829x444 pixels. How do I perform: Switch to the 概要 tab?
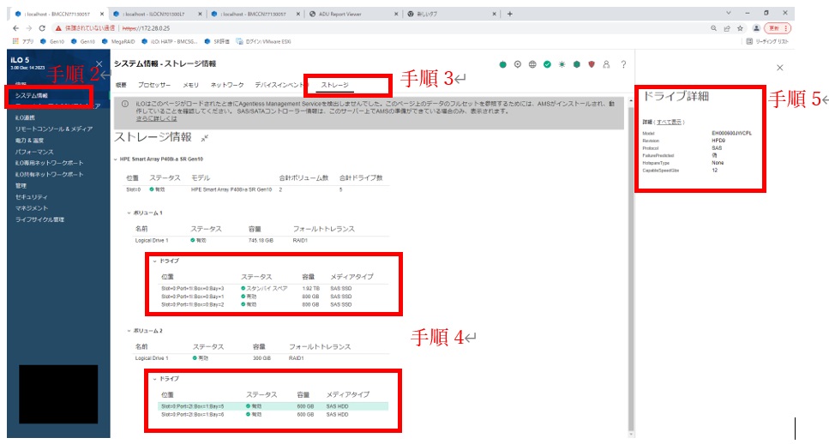[x=121, y=85]
